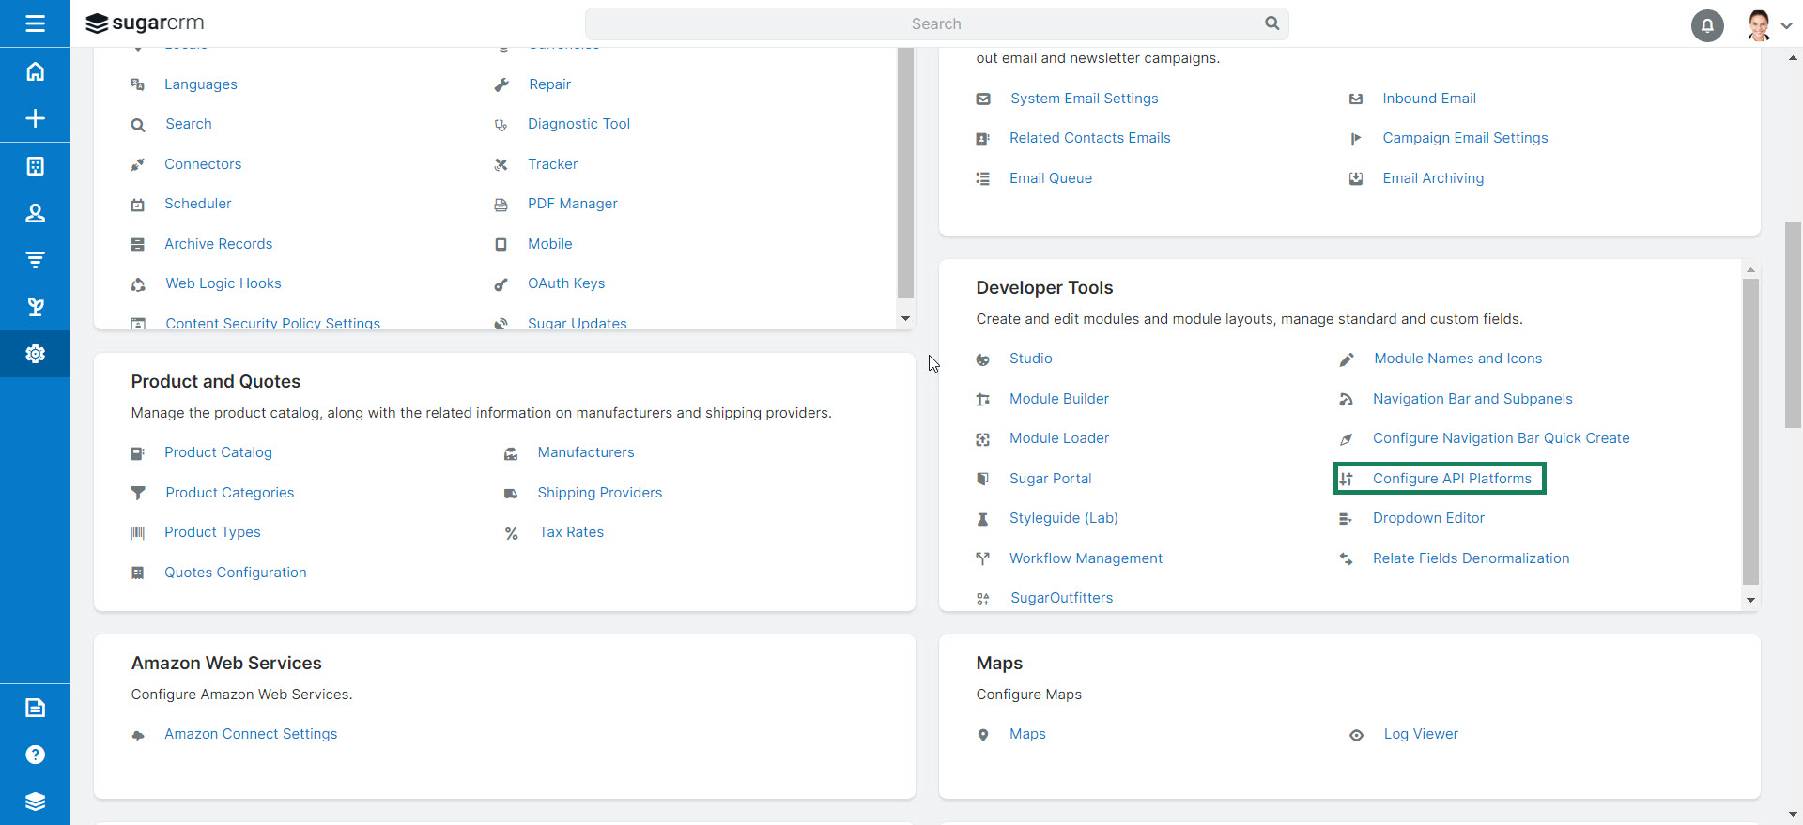Image resolution: width=1803 pixels, height=825 pixels.
Task: Expand the hamburger navigation menu
Action: click(35, 23)
